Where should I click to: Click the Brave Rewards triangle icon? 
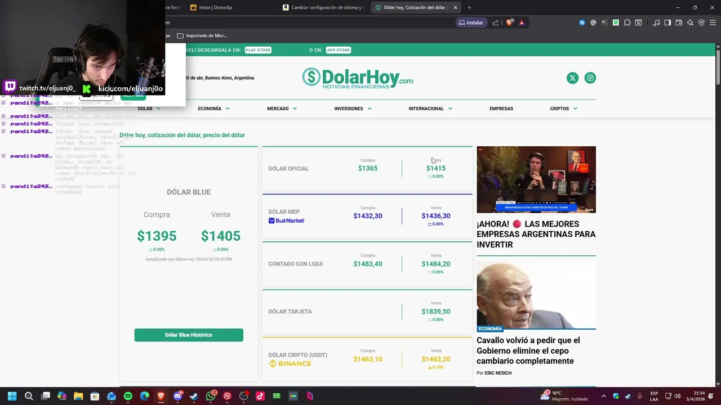[522, 22]
